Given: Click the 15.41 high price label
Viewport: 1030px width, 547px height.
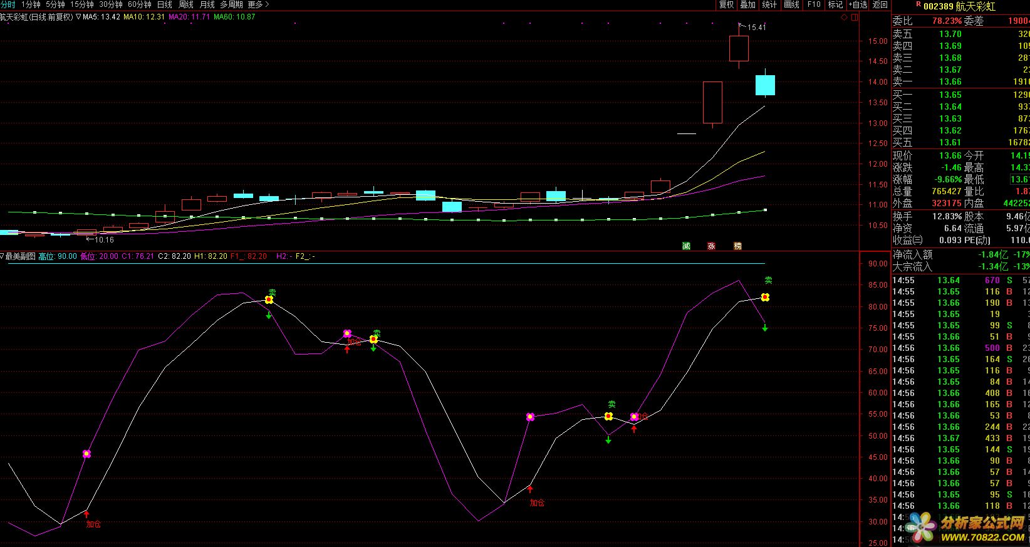Looking at the screenshot, I should [x=757, y=28].
